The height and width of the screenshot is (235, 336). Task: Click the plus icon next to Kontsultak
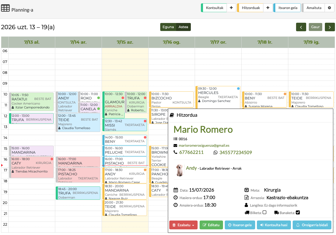click(x=231, y=8)
